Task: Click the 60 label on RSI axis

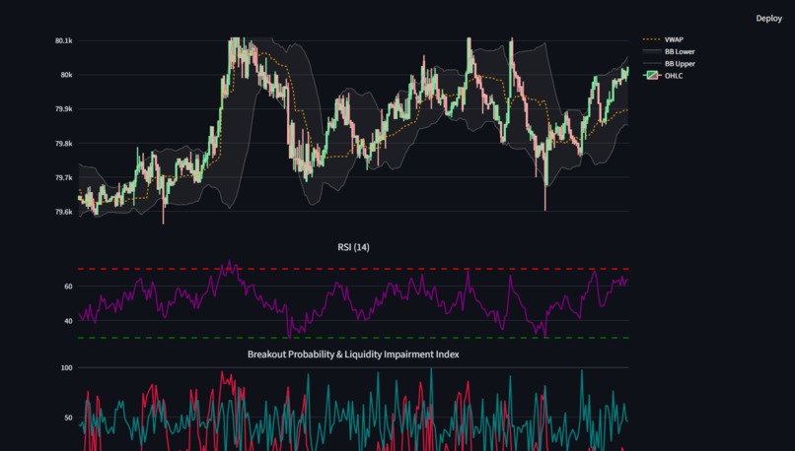Action: pyautogui.click(x=68, y=287)
